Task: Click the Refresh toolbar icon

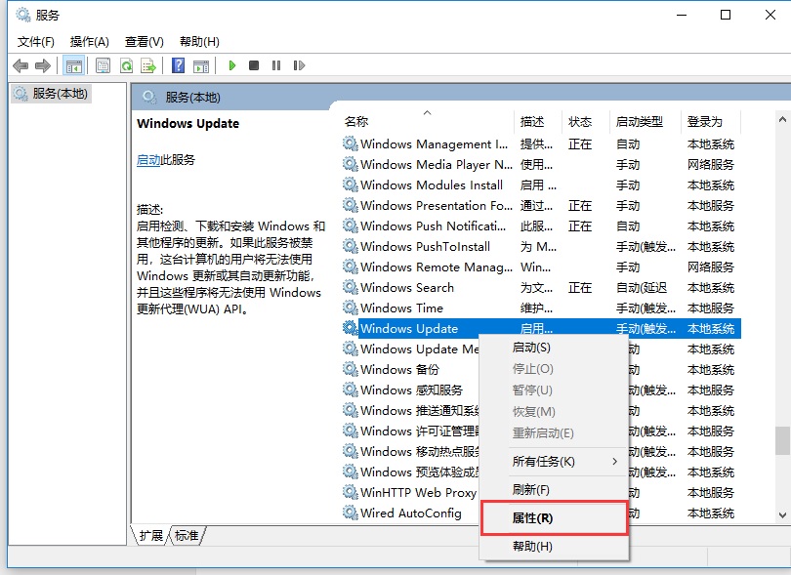Action: click(126, 65)
